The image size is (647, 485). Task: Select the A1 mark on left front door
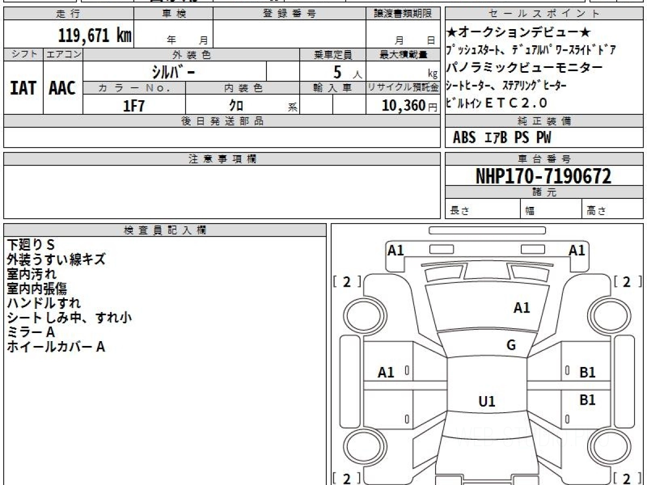pyautogui.click(x=386, y=372)
